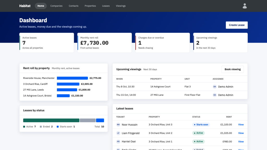This screenshot has width=267, height=150.
Task: Click the 14 Ashgrove Court rent bar
Action: point(63,96)
